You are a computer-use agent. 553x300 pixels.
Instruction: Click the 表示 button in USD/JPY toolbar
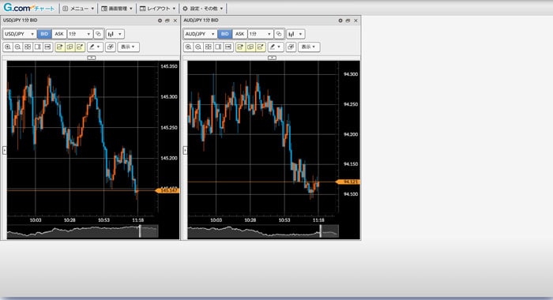pyautogui.click(x=128, y=47)
